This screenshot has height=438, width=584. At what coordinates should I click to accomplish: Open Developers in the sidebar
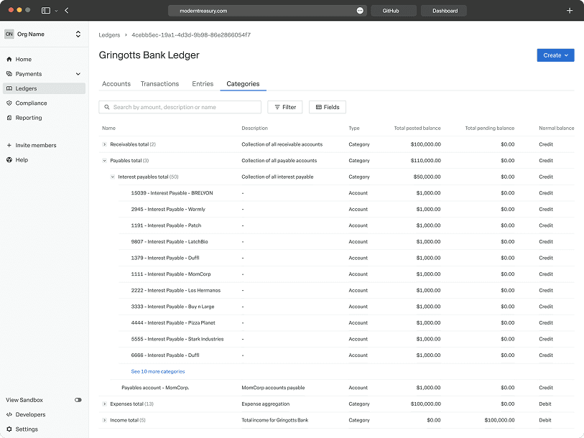pyautogui.click(x=44, y=414)
